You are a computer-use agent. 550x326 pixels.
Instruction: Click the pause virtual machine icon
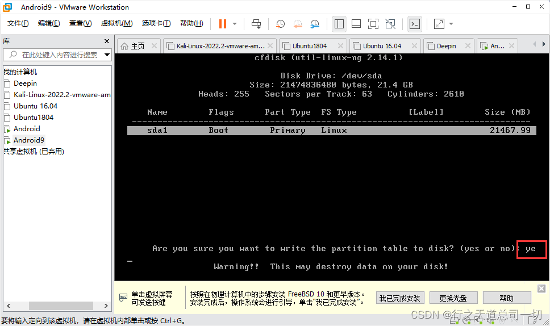(222, 24)
